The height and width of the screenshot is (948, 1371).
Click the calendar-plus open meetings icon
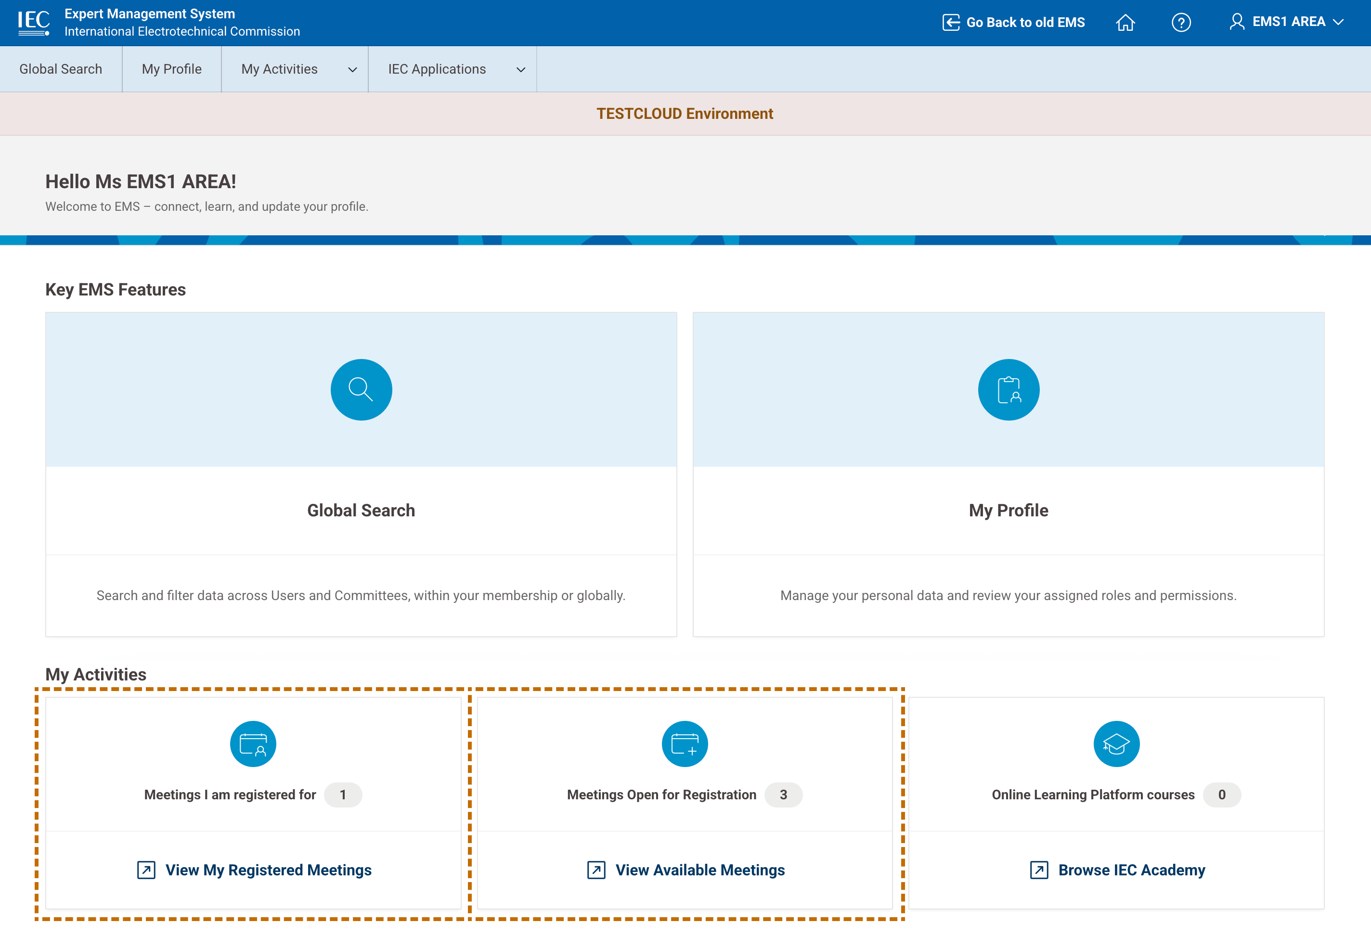[685, 743]
